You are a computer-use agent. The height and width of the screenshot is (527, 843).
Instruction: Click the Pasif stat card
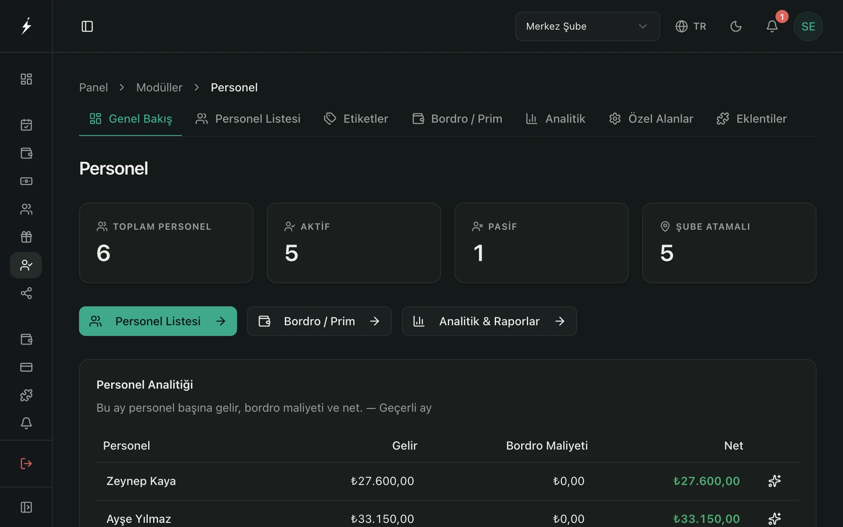(x=542, y=243)
